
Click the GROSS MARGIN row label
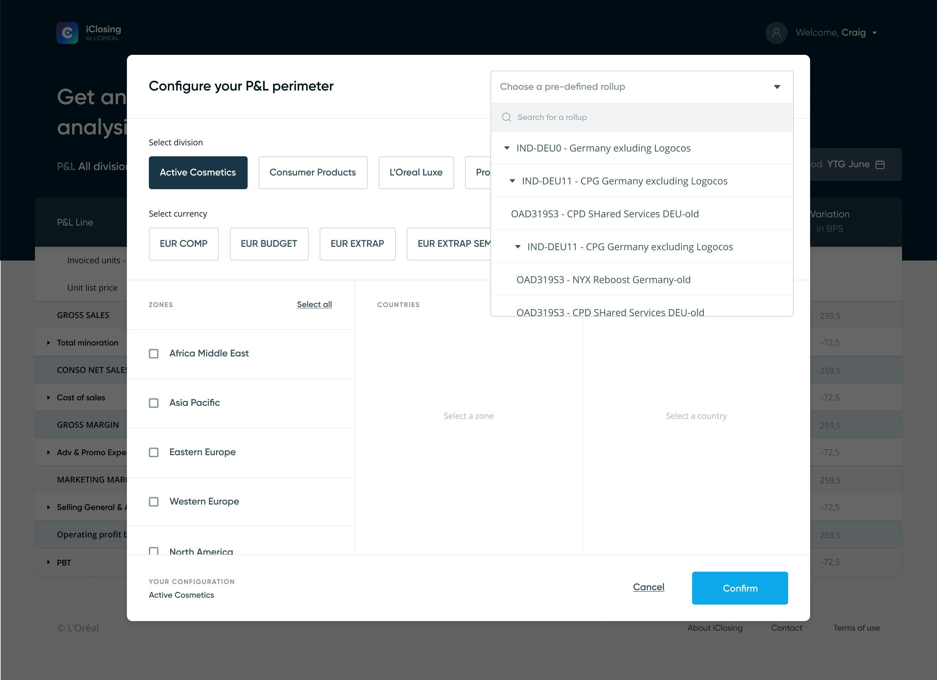pyautogui.click(x=87, y=425)
